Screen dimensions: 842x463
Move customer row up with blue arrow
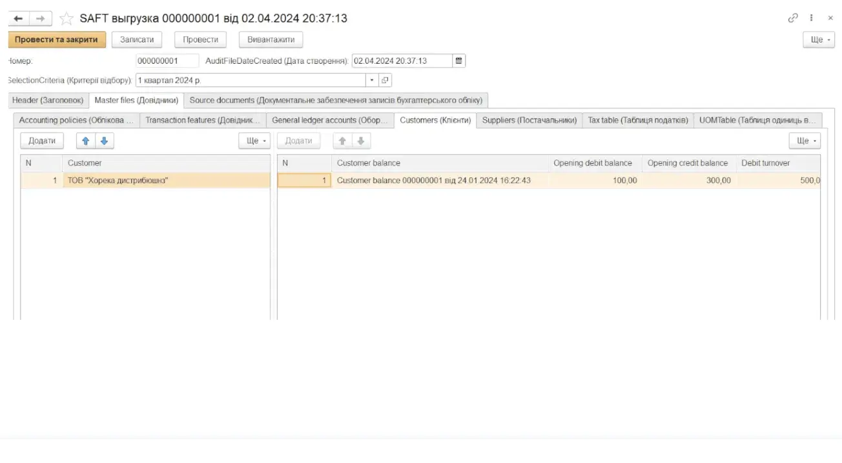click(x=85, y=141)
